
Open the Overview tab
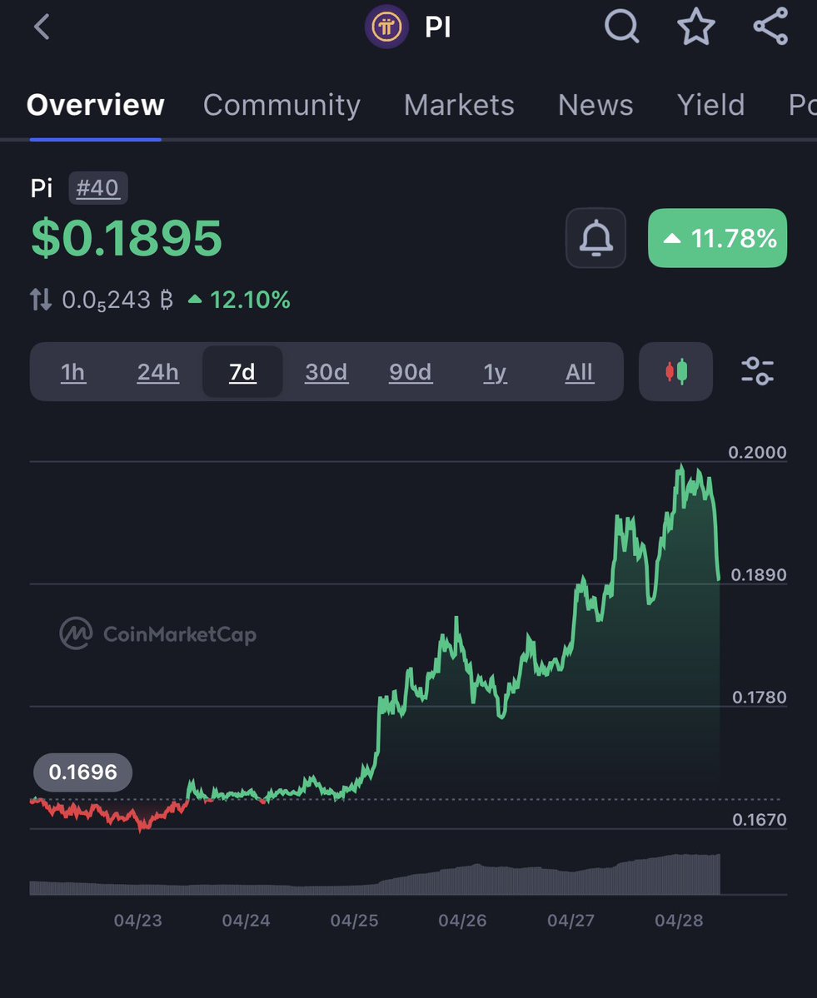click(x=96, y=105)
